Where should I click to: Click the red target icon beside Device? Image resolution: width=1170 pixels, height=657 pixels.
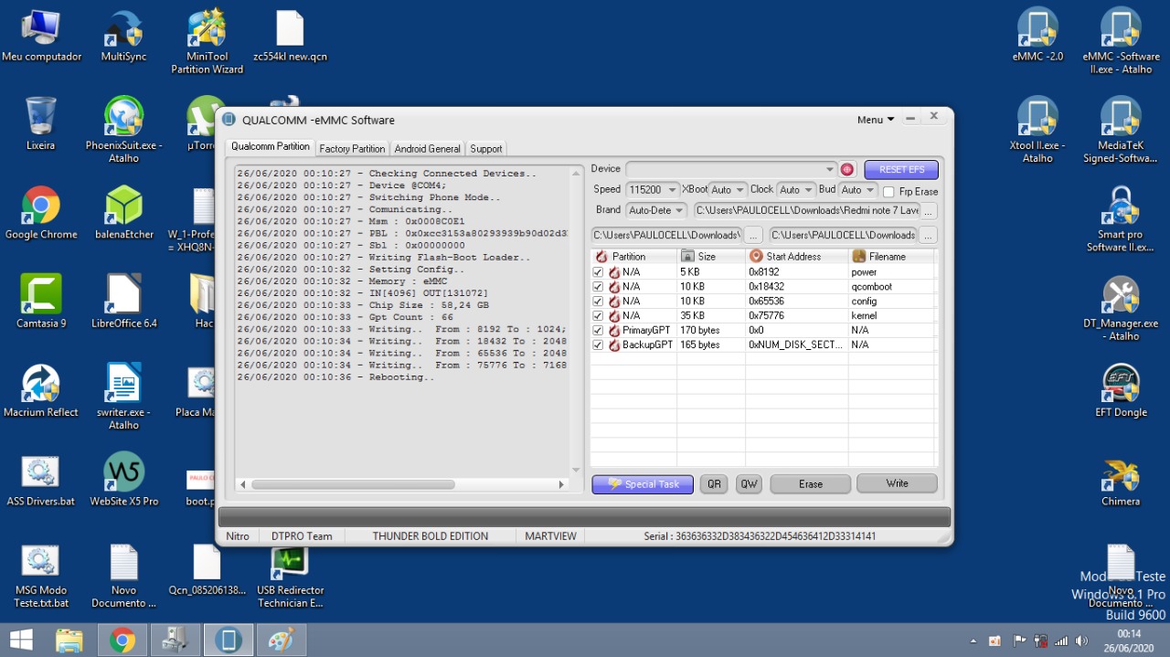pyautogui.click(x=847, y=170)
